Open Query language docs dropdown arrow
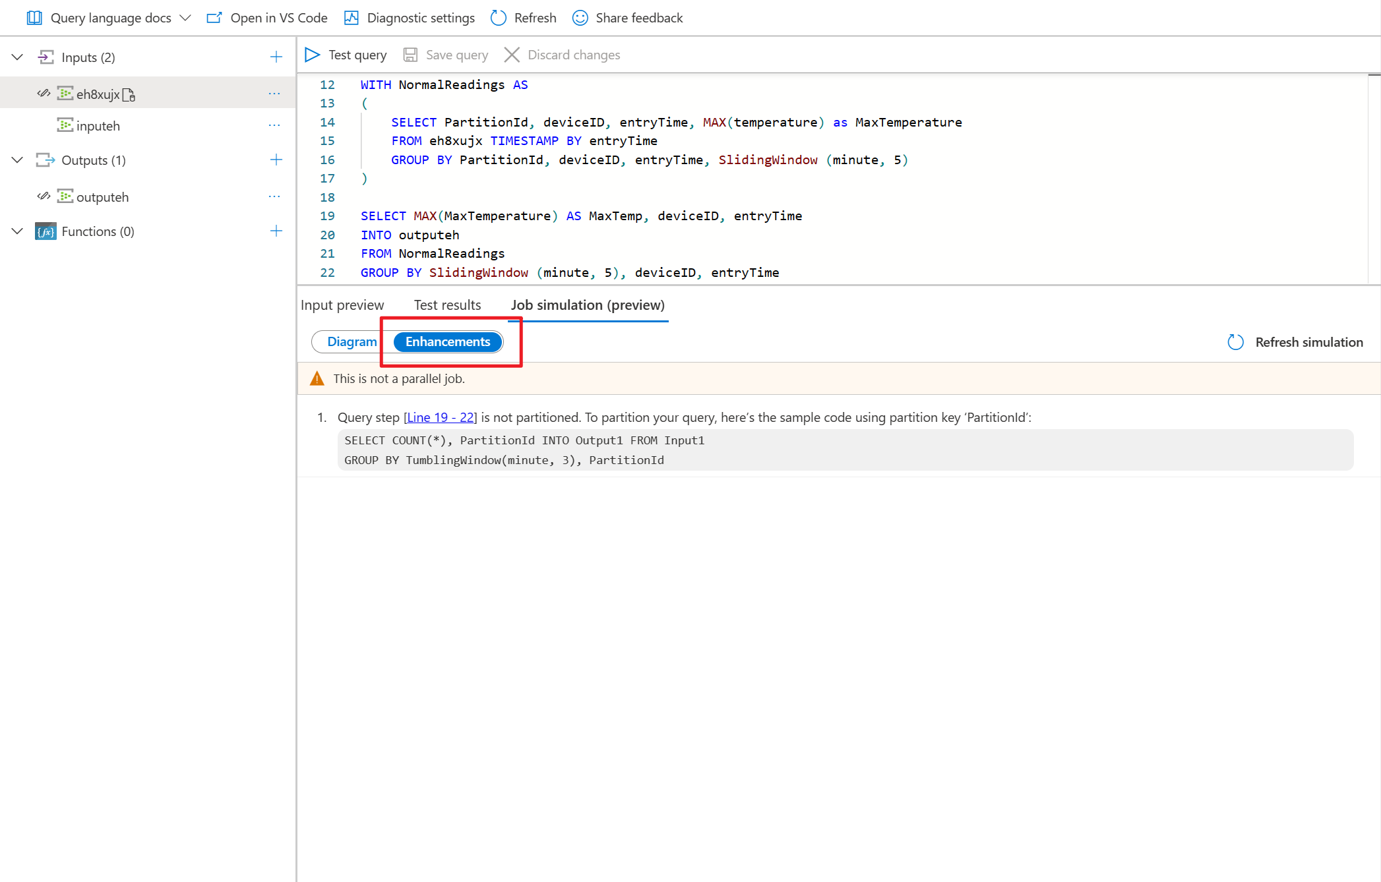 (185, 18)
